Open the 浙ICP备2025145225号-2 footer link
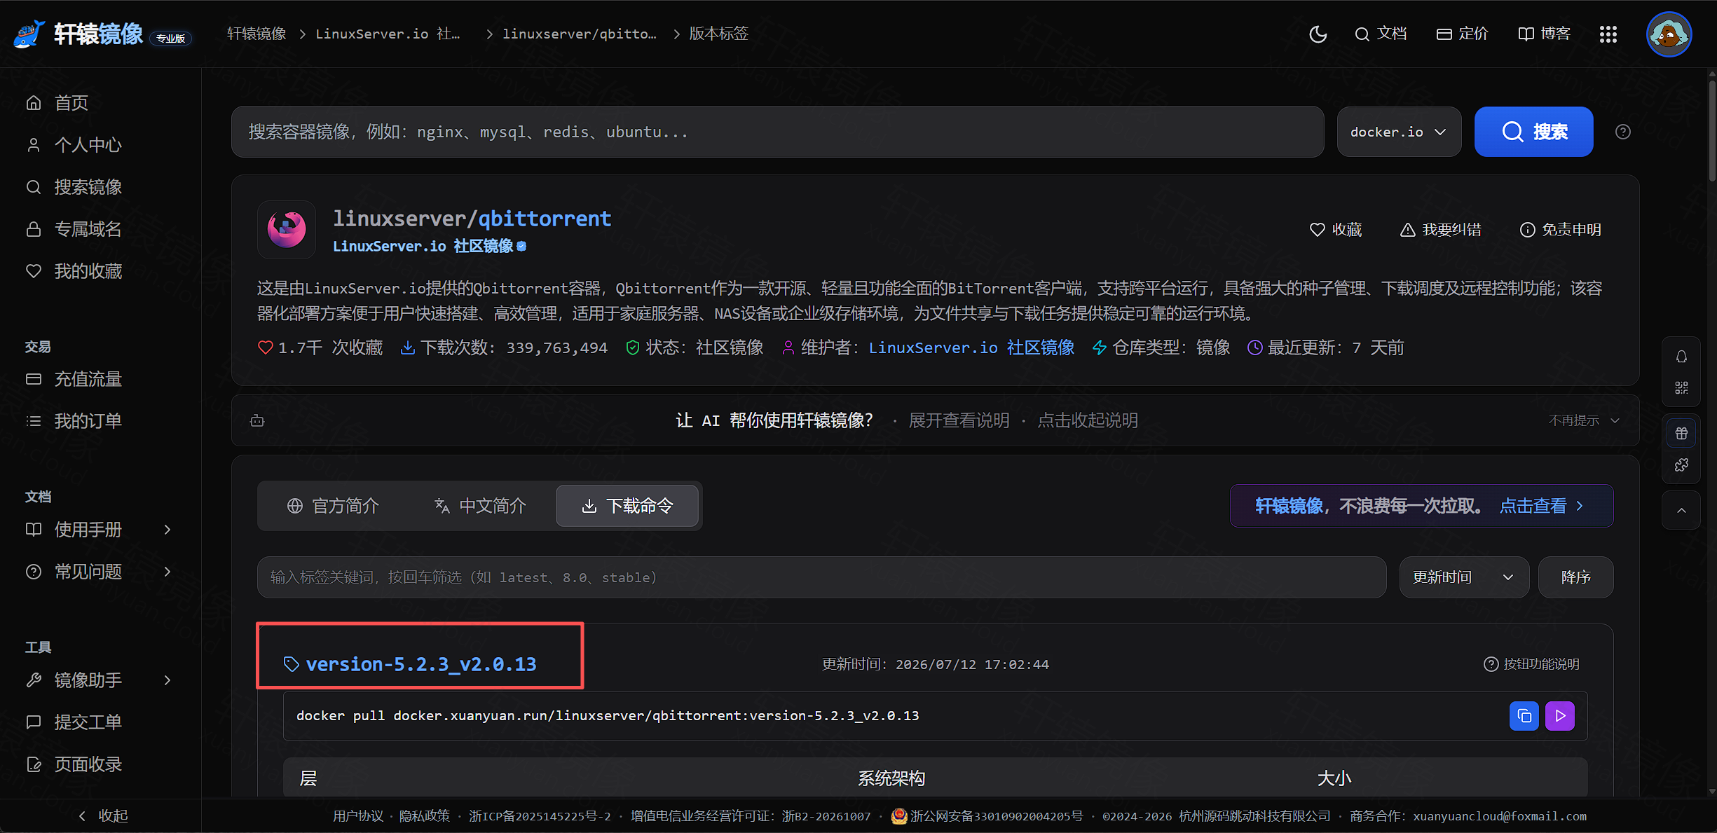Viewport: 1717px width, 833px height. pyautogui.click(x=540, y=816)
